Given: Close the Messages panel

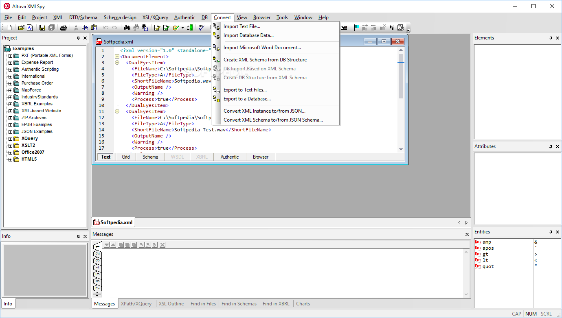Looking at the screenshot, I should pos(467,234).
